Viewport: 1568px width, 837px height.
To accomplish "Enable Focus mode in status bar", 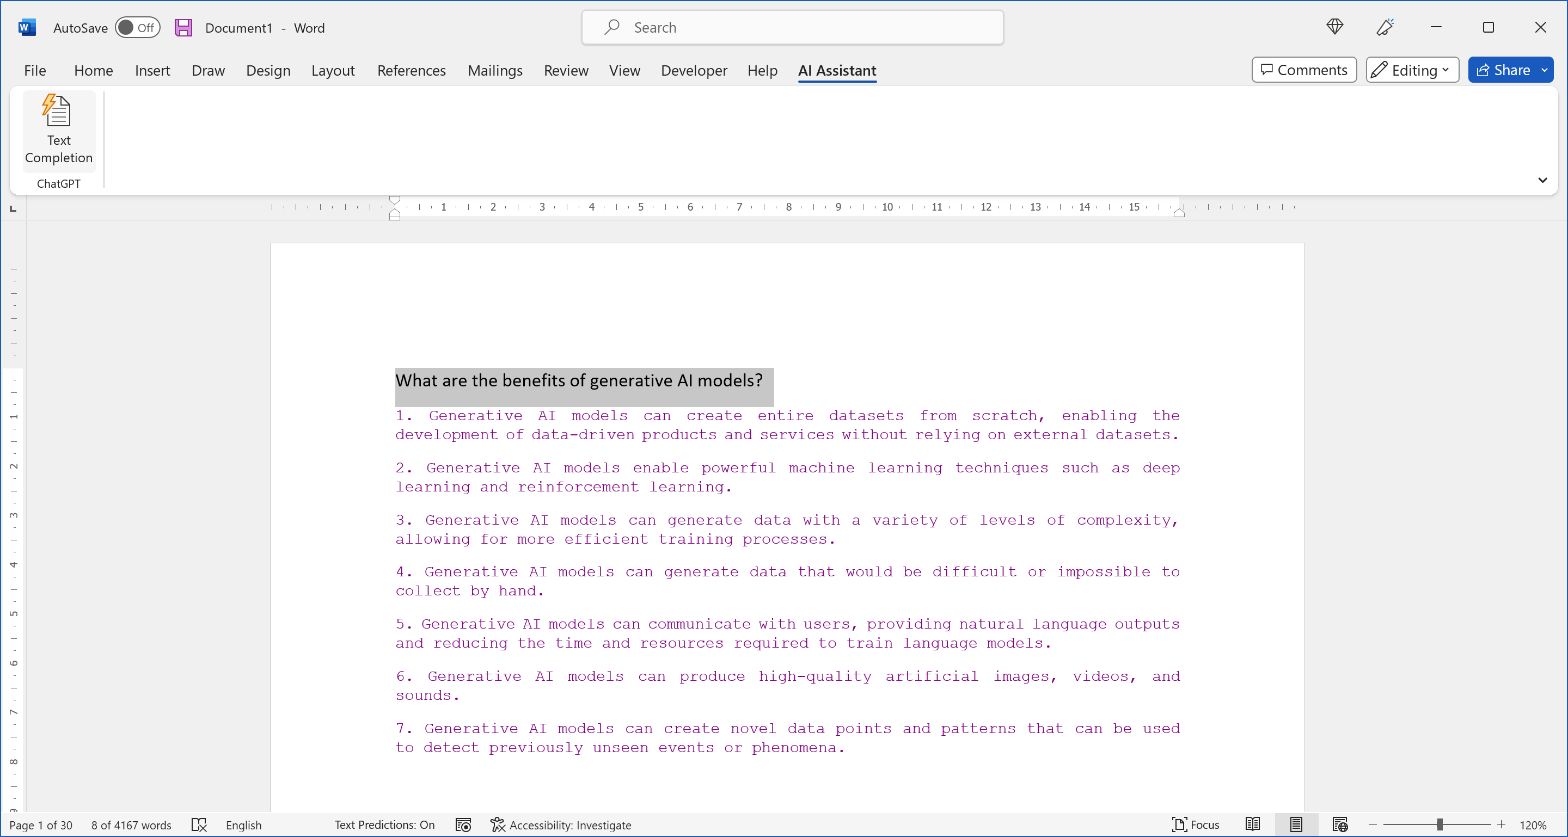I will pos(1196,825).
